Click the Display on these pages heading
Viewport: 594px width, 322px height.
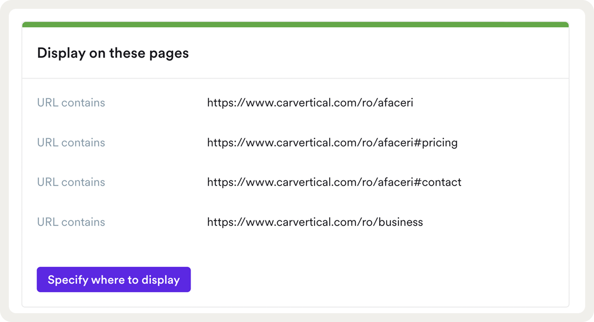click(113, 53)
